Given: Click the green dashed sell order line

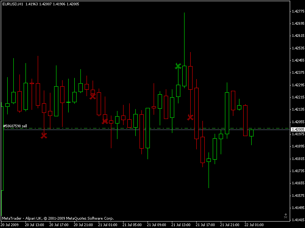Looking at the screenshot, I should coord(146,128).
